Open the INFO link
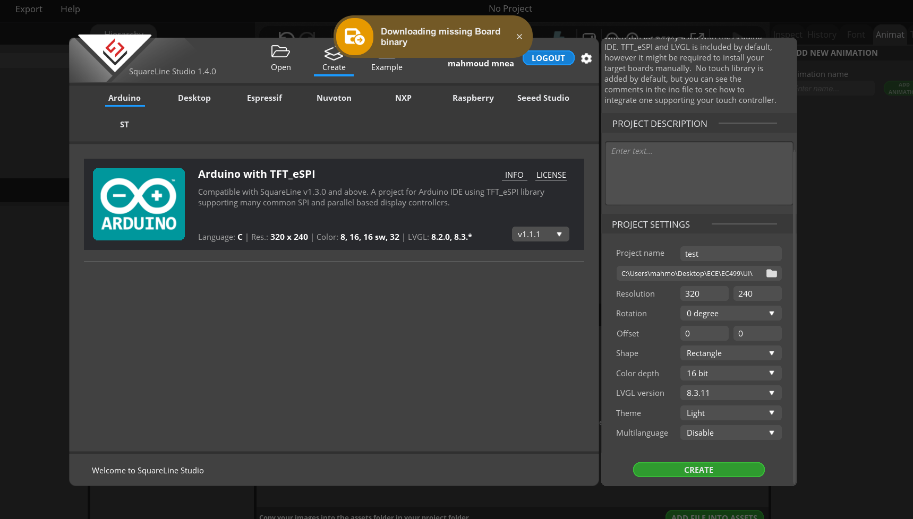This screenshot has height=519, width=913. tap(514, 175)
